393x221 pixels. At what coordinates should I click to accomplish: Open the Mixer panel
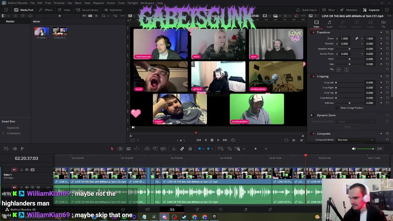(329, 10)
